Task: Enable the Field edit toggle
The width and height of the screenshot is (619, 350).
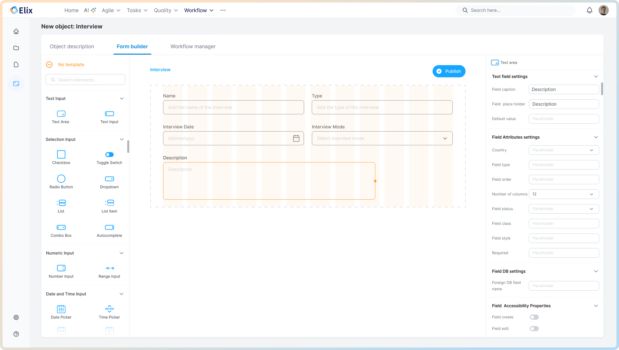Action: pyautogui.click(x=534, y=328)
